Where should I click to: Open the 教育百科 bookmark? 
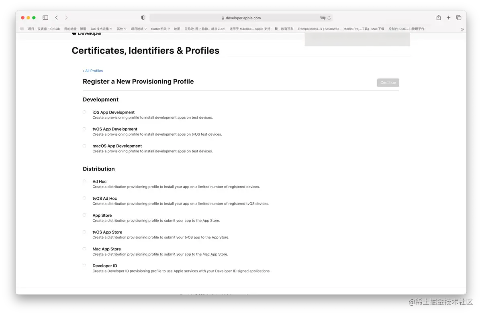284,29
